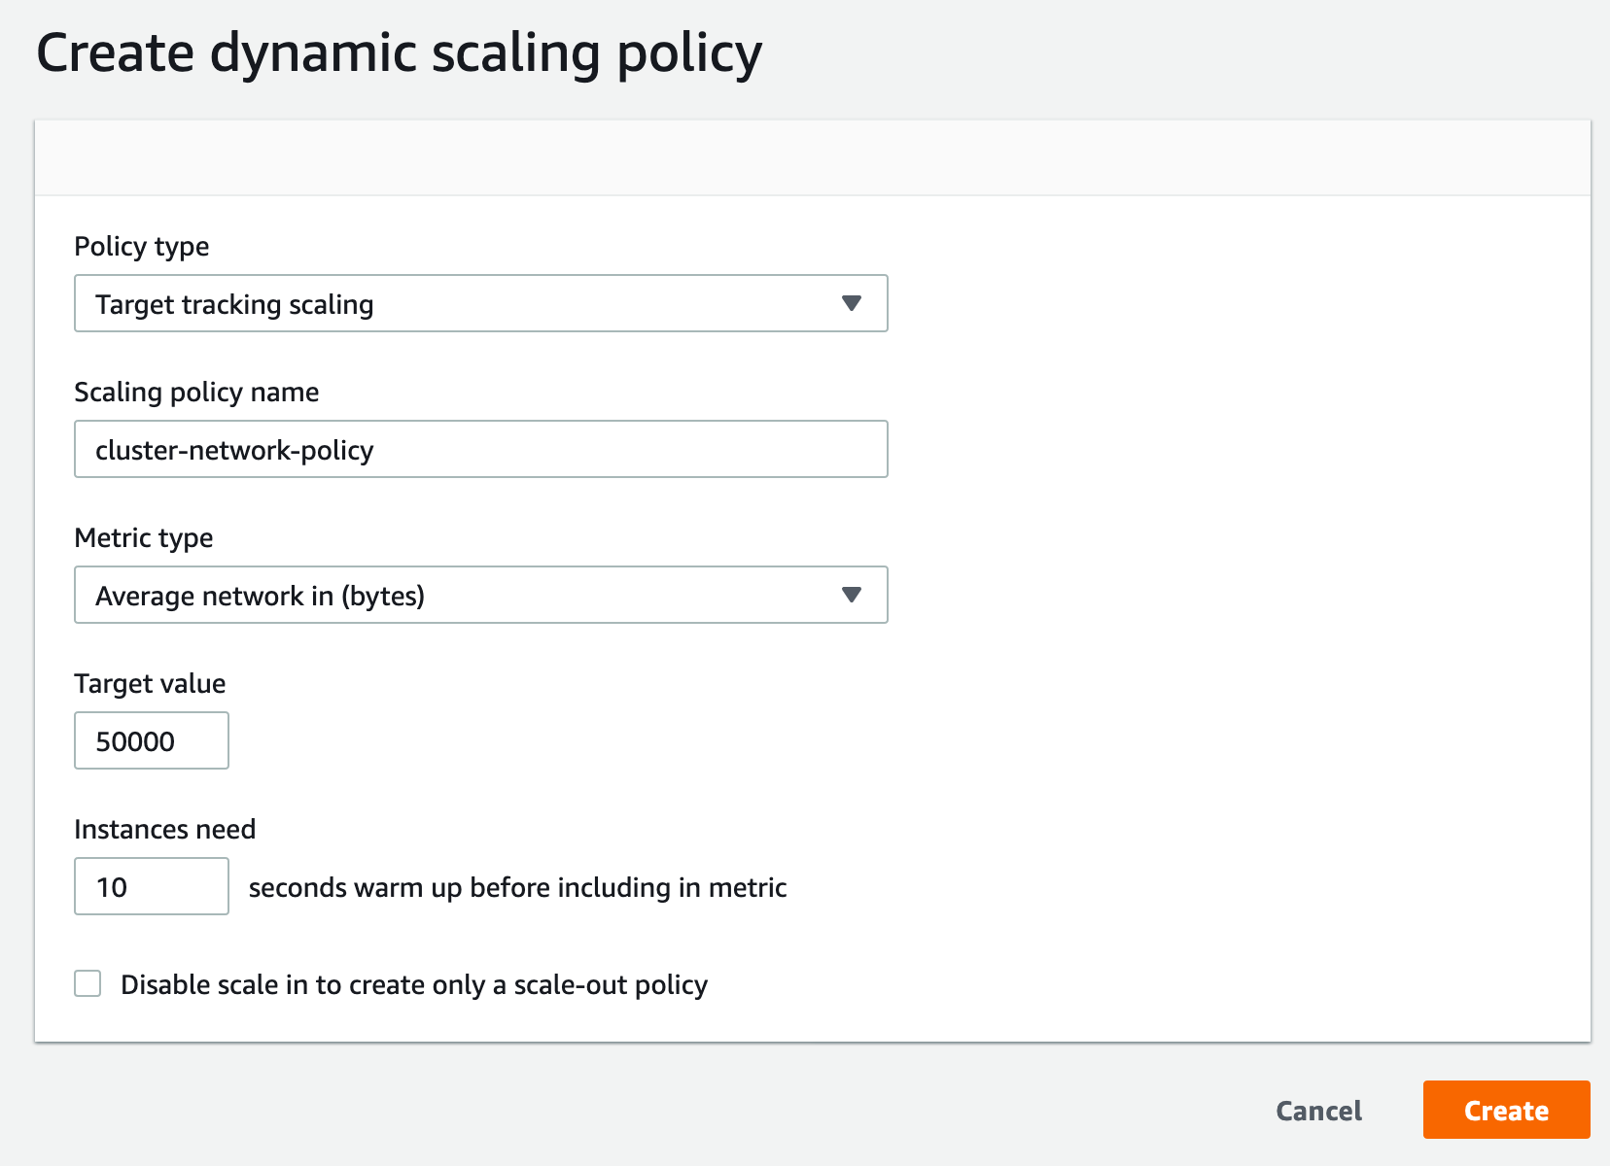Click the Create button

coord(1506,1110)
